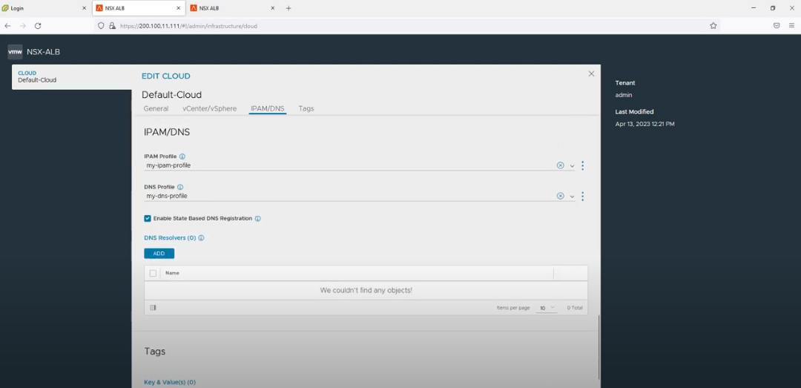Switch to the General tab
Viewport: 801px width, 388px height.
[x=156, y=109]
